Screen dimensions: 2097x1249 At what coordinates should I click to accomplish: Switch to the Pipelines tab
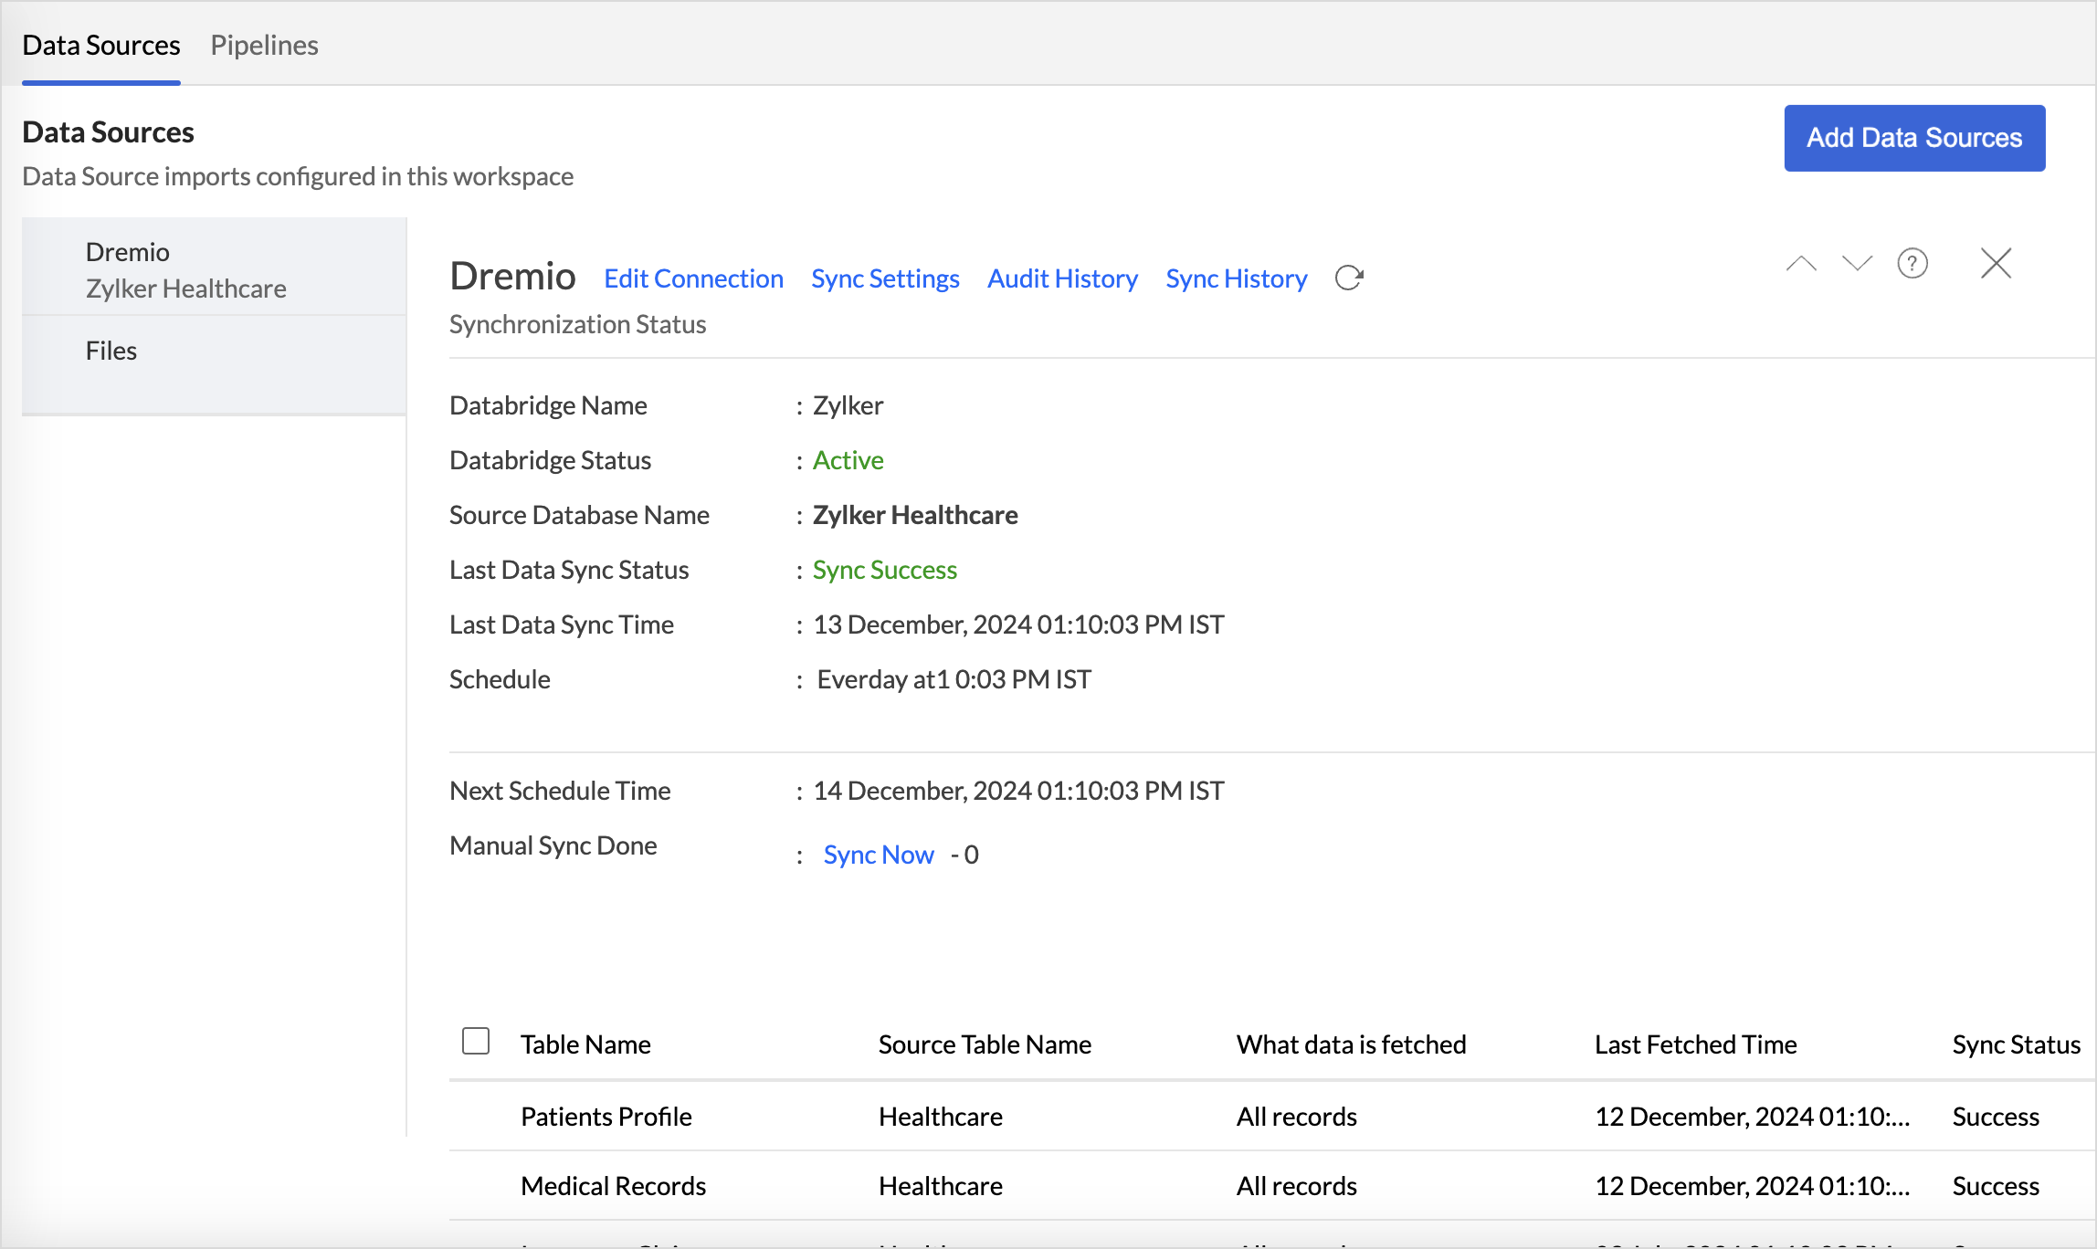pos(264,45)
